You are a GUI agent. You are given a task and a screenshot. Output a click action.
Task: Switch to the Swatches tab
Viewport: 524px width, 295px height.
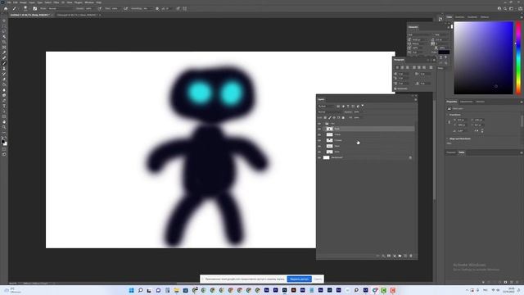click(x=459, y=17)
